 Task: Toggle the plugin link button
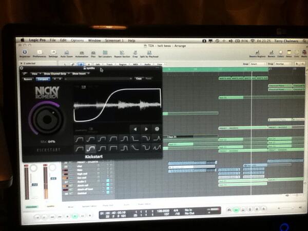25,73
